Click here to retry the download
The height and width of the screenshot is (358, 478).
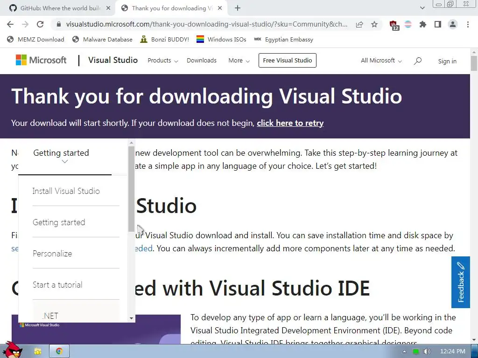[x=290, y=123]
